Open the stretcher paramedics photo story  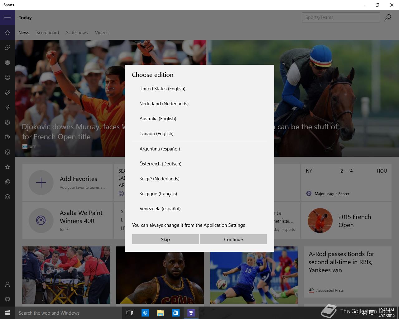tap(66, 275)
